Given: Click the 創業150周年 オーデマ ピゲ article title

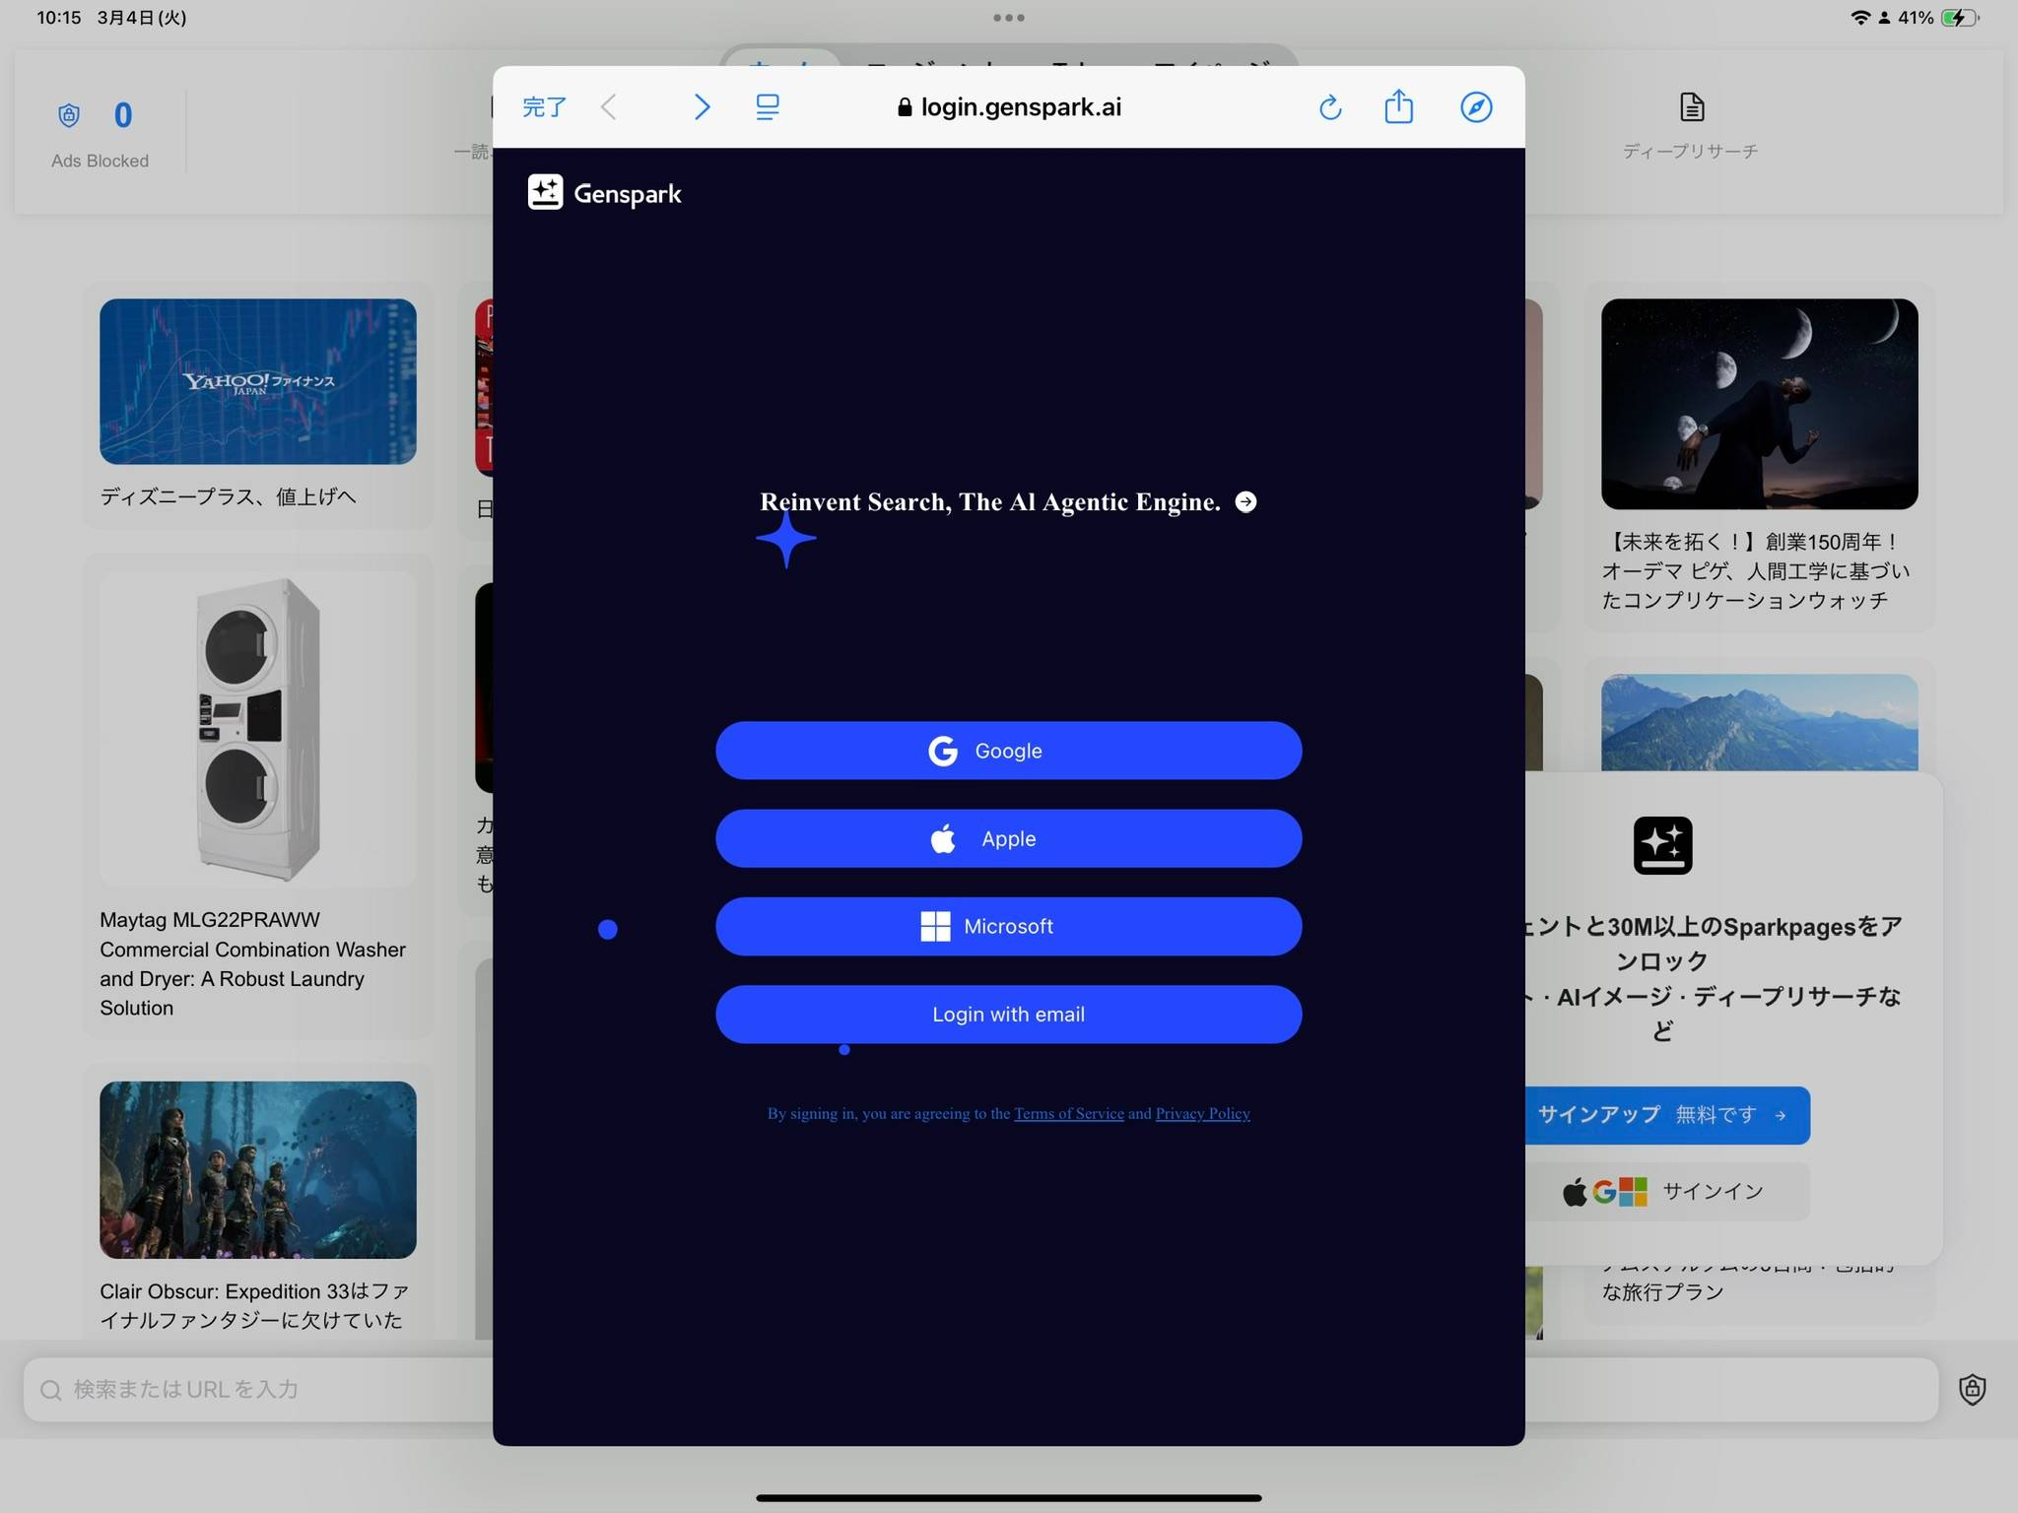Looking at the screenshot, I should pos(1756,570).
